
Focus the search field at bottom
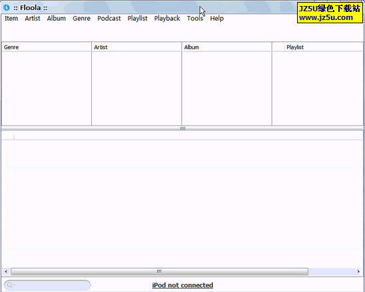(x=47, y=285)
